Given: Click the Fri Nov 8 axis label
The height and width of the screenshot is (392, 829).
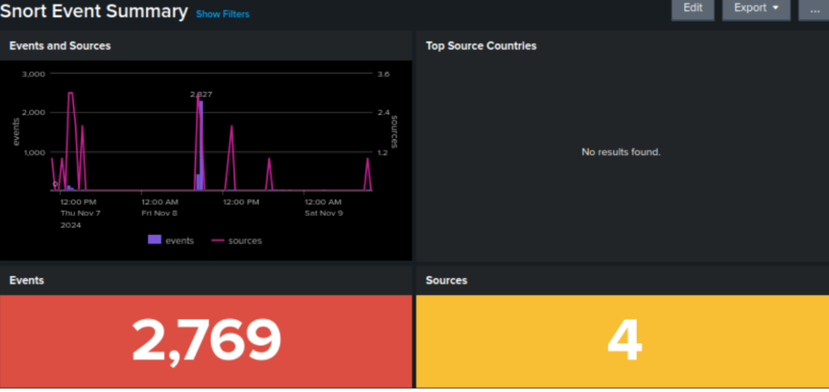Looking at the screenshot, I should click(159, 213).
